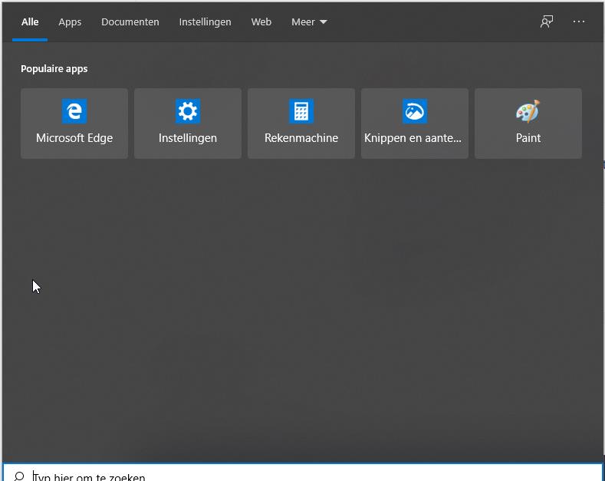Open the feedback icon at top right
The height and width of the screenshot is (481, 605).
547,21
